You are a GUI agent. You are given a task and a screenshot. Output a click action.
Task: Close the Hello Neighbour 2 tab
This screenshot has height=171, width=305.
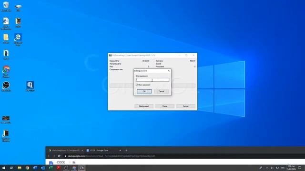coord(82,151)
